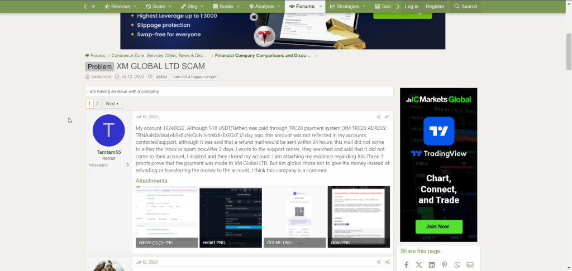Open attachment close.PNG
Image resolution: width=572 pixels, height=271 pixels.
point(359,217)
